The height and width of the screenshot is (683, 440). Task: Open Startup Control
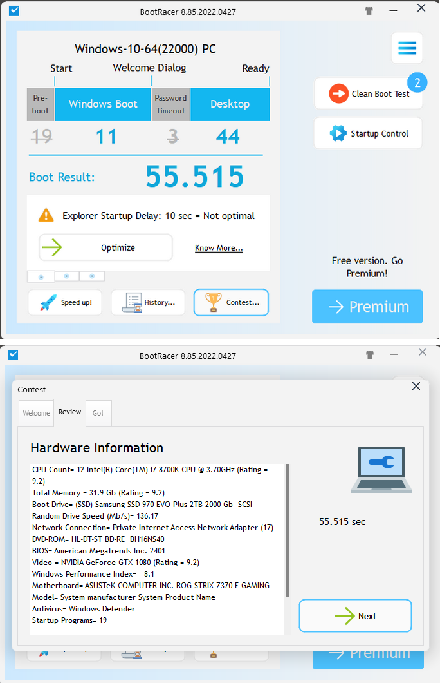tap(368, 133)
